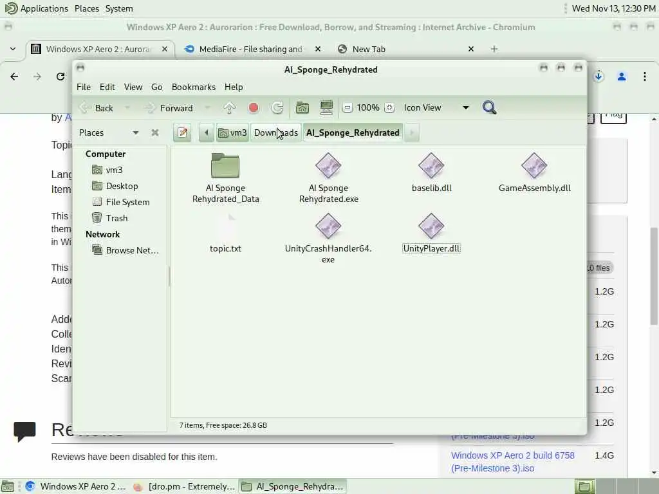Image resolution: width=659 pixels, height=494 pixels.
Task: Select AI Sponge Rehydrated.exe file
Action: pyautogui.click(x=328, y=178)
